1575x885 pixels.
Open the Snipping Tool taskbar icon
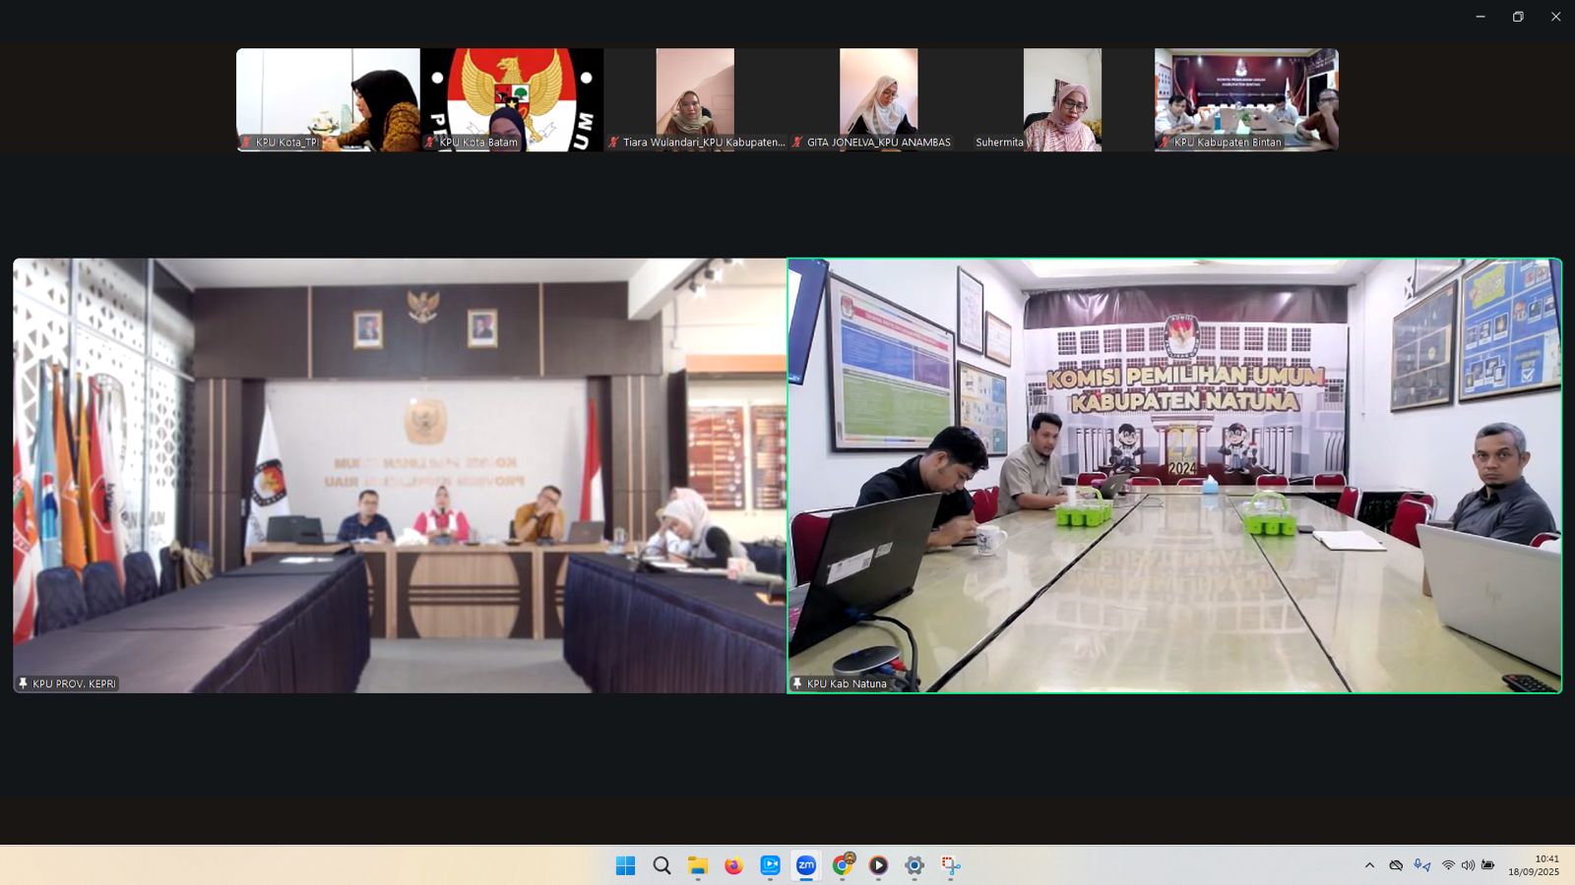pyautogui.click(x=951, y=865)
